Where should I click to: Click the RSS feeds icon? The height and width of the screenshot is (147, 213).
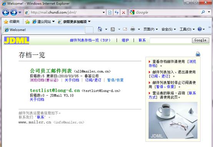[113, 29]
